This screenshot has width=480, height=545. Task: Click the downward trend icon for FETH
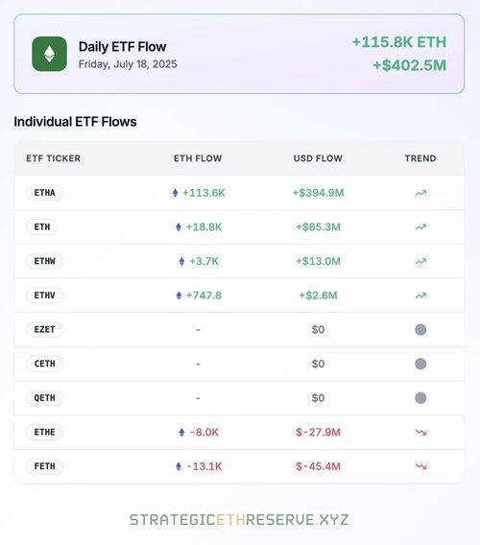pos(420,466)
